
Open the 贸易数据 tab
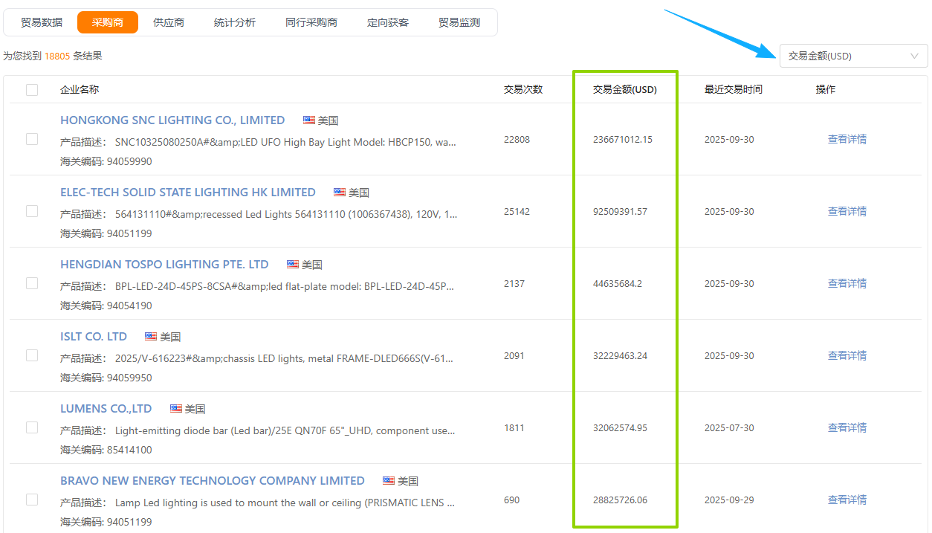(42, 22)
